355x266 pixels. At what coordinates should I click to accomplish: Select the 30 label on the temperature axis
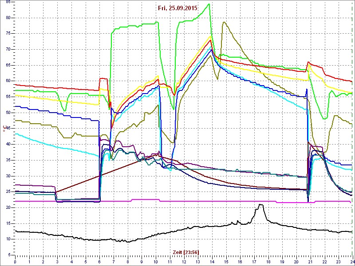point(8,176)
